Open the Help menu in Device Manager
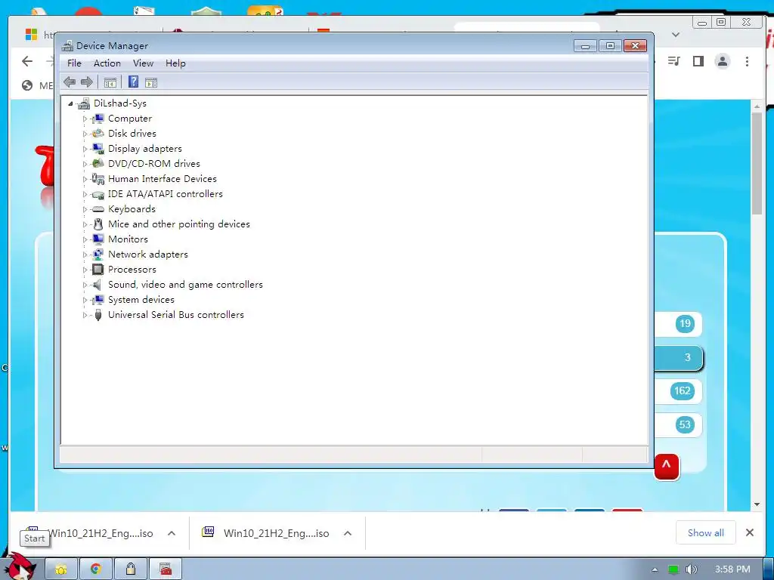This screenshot has height=580, width=774. pyautogui.click(x=175, y=63)
